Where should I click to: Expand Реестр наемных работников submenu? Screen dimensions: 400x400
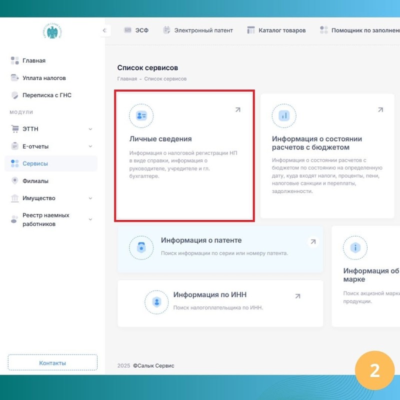(90, 219)
